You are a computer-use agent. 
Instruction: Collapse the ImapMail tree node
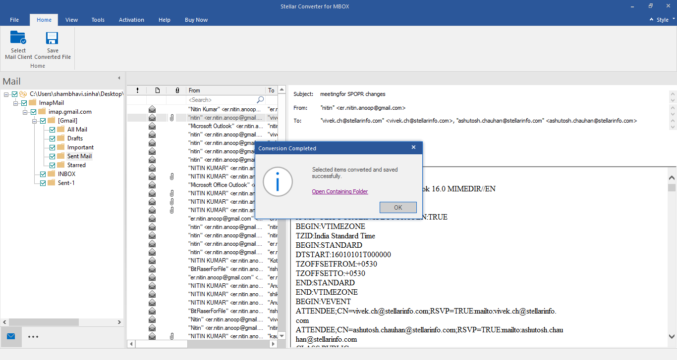(16, 103)
